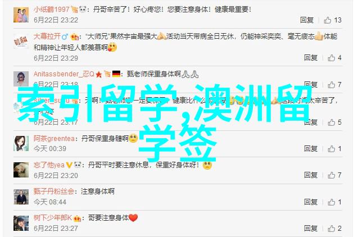This screenshot has height=237, width=354.
Task: Like 忘了他yea's comment
Action: coord(331,175)
